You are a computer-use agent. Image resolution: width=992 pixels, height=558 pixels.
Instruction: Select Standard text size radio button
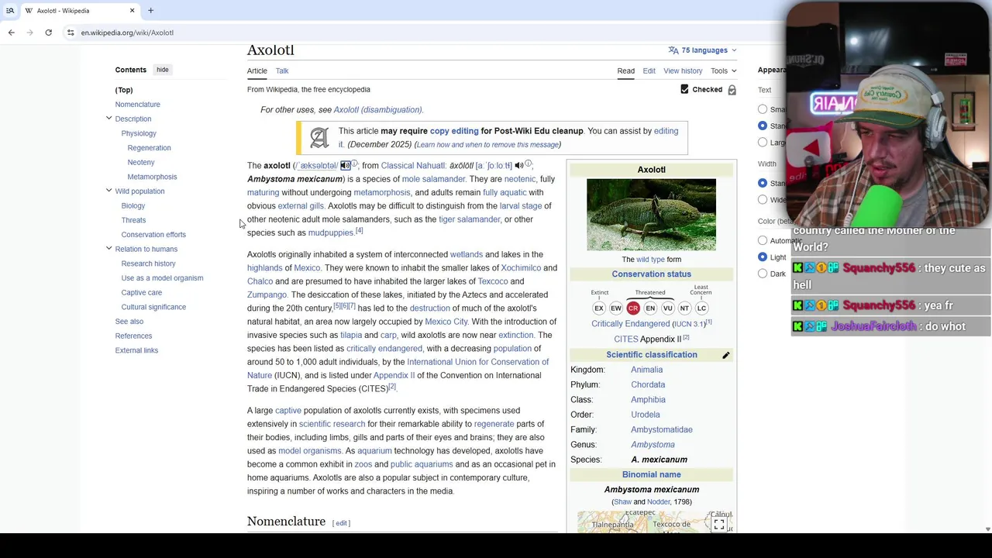(x=763, y=126)
